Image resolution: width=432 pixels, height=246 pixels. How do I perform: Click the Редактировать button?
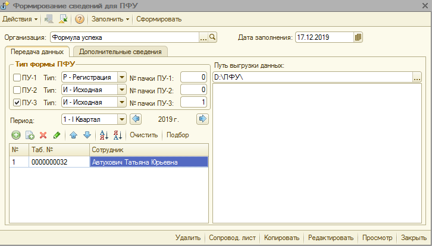331,238
